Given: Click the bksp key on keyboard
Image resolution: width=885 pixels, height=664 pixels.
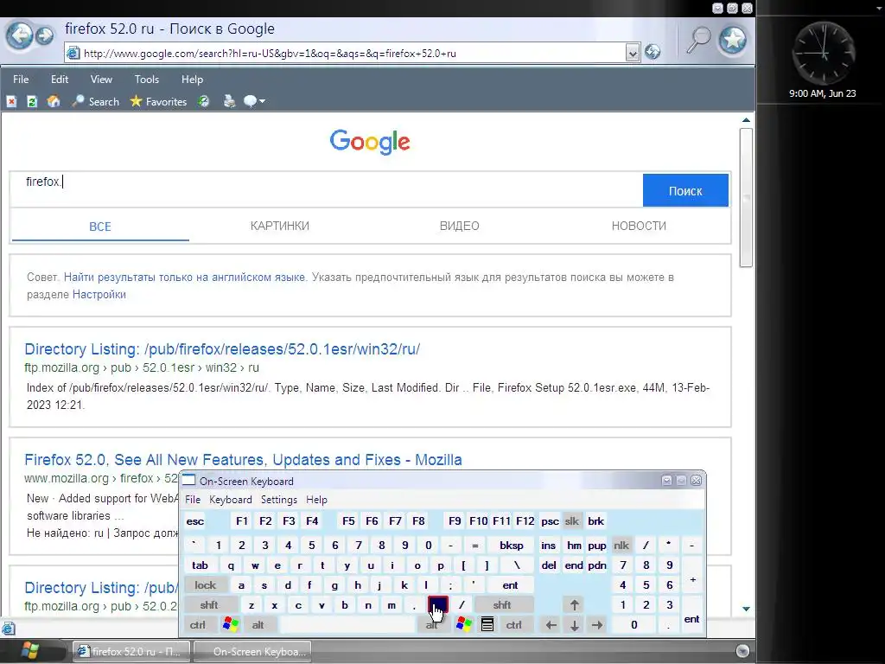Looking at the screenshot, I should [512, 546].
